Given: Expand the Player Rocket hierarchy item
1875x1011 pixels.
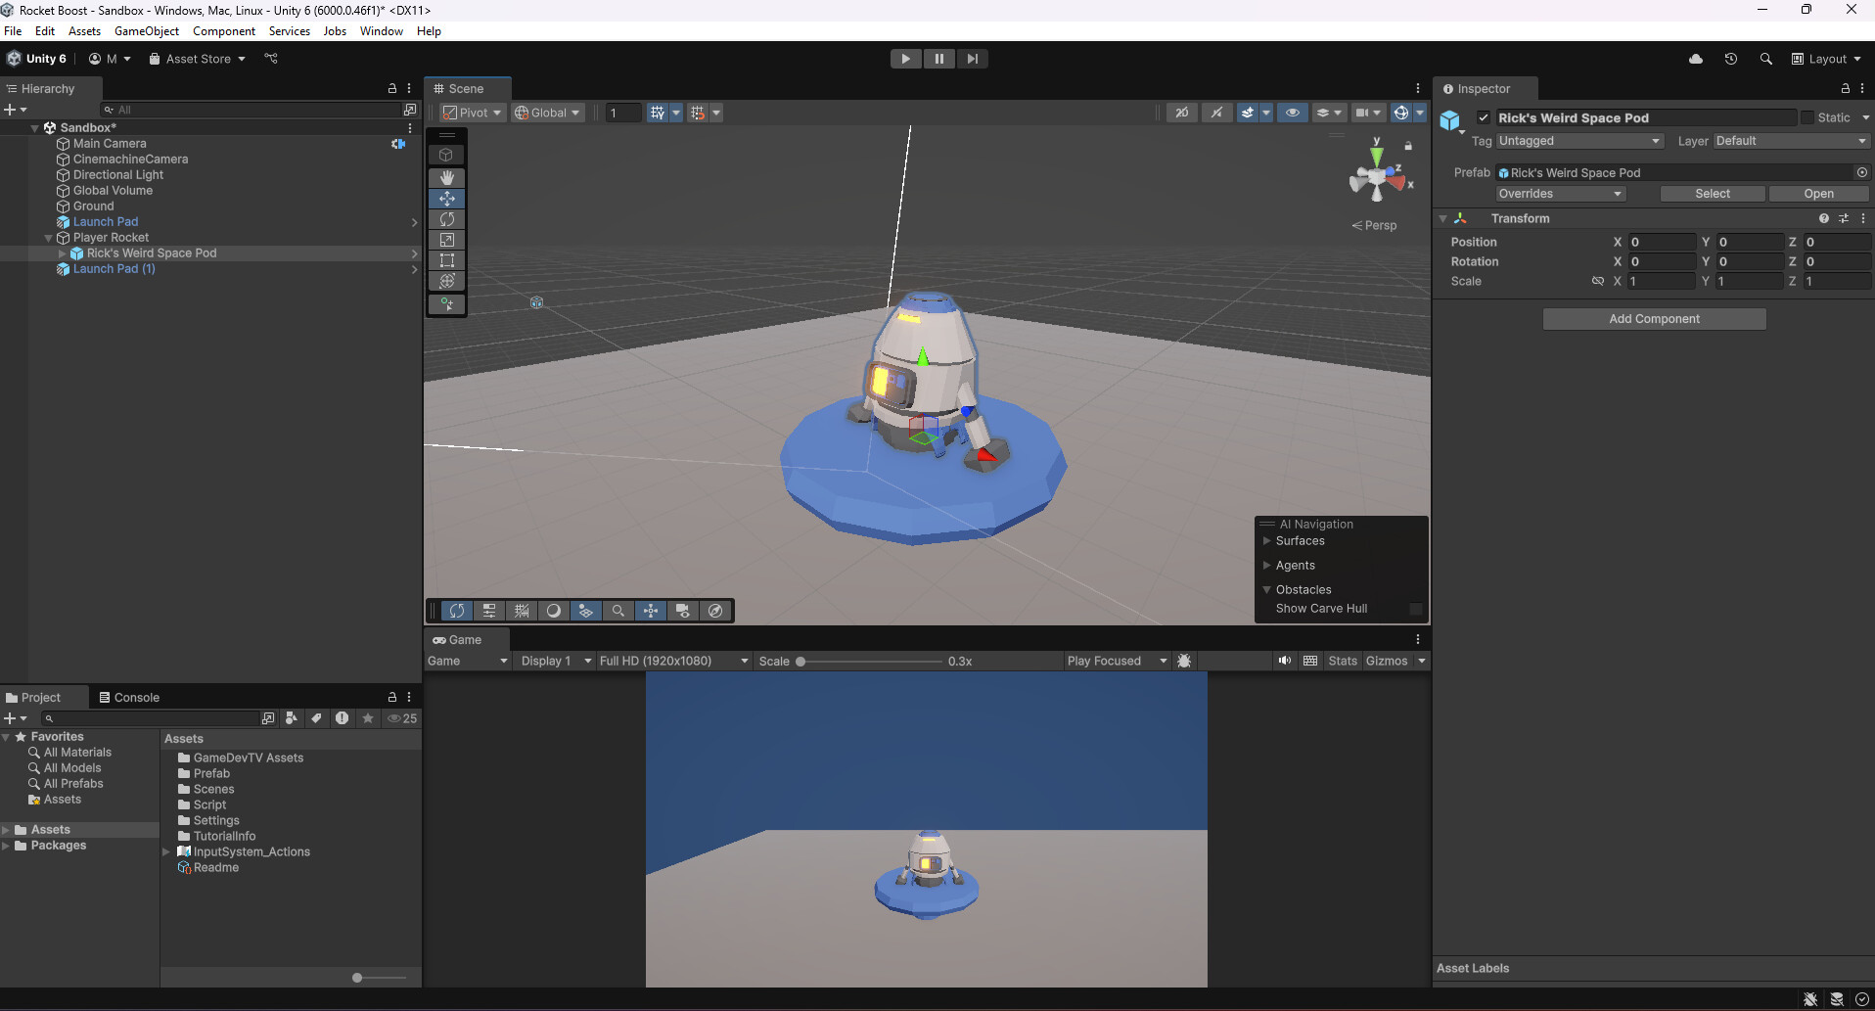Looking at the screenshot, I should point(50,237).
